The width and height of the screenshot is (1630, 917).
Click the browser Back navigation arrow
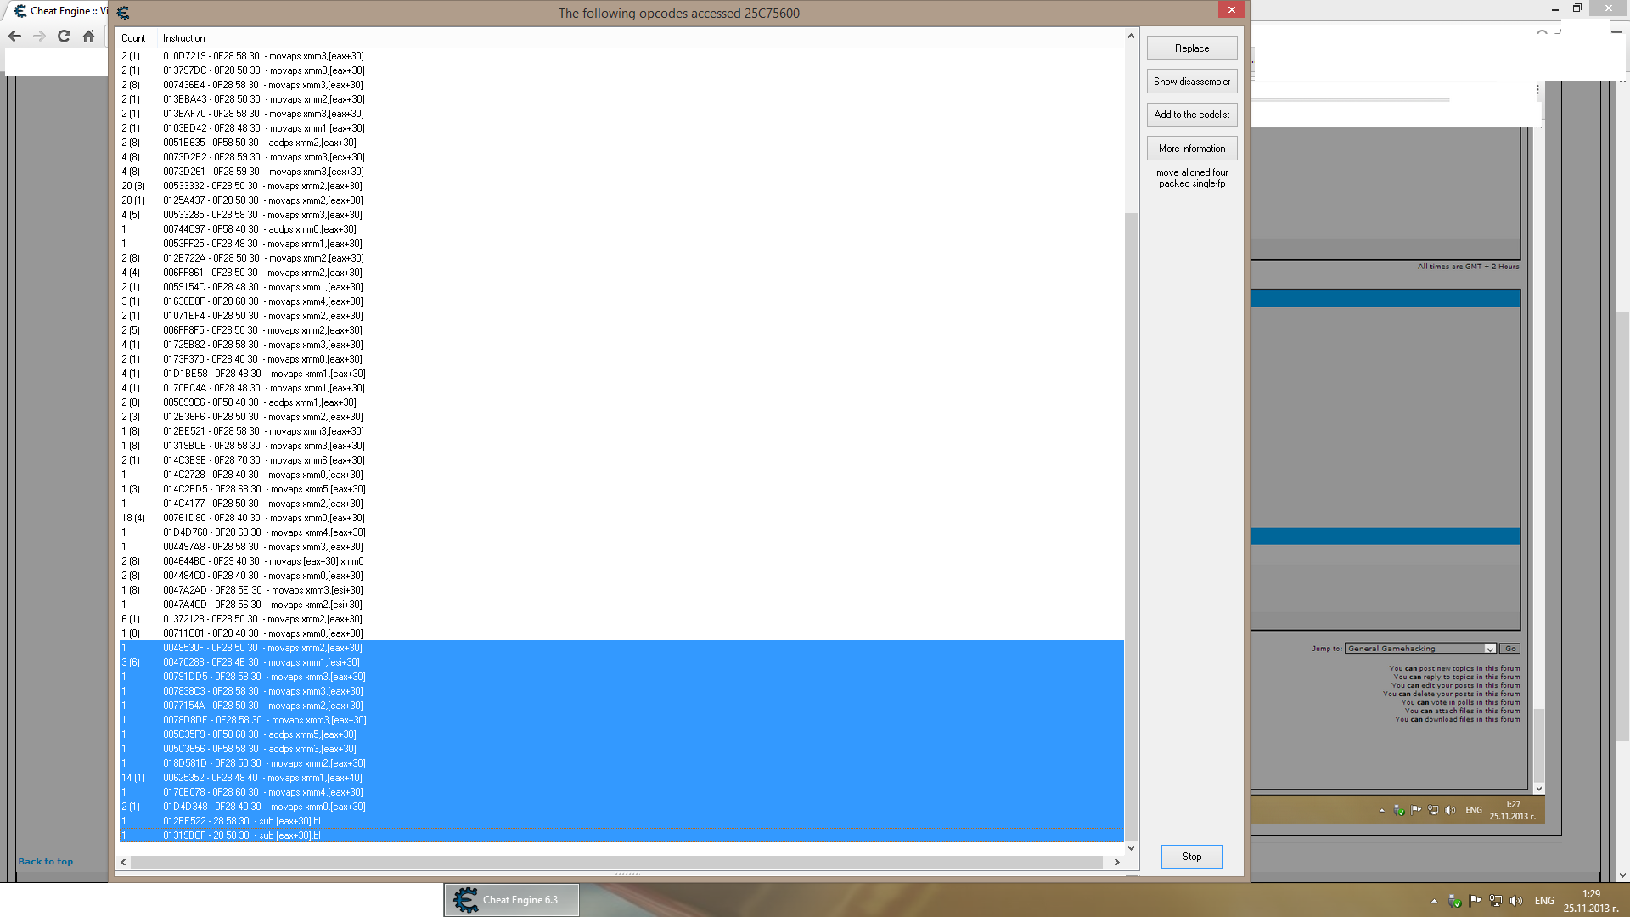(x=14, y=37)
